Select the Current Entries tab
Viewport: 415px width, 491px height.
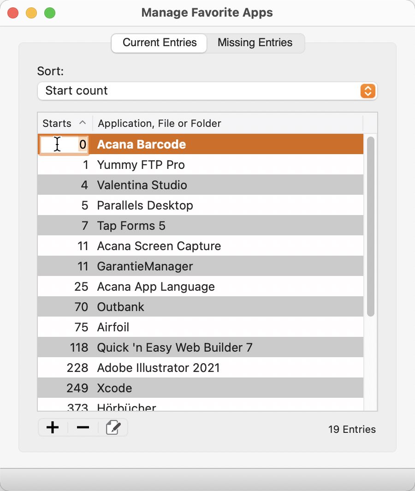[x=160, y=42]
